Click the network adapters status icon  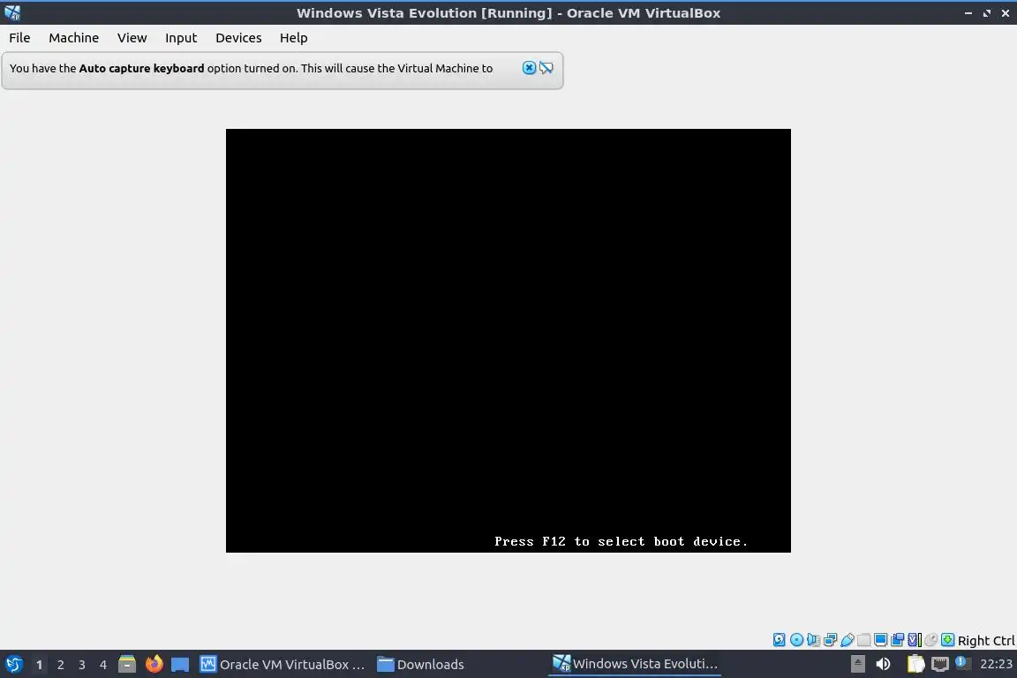click(830, 640)
